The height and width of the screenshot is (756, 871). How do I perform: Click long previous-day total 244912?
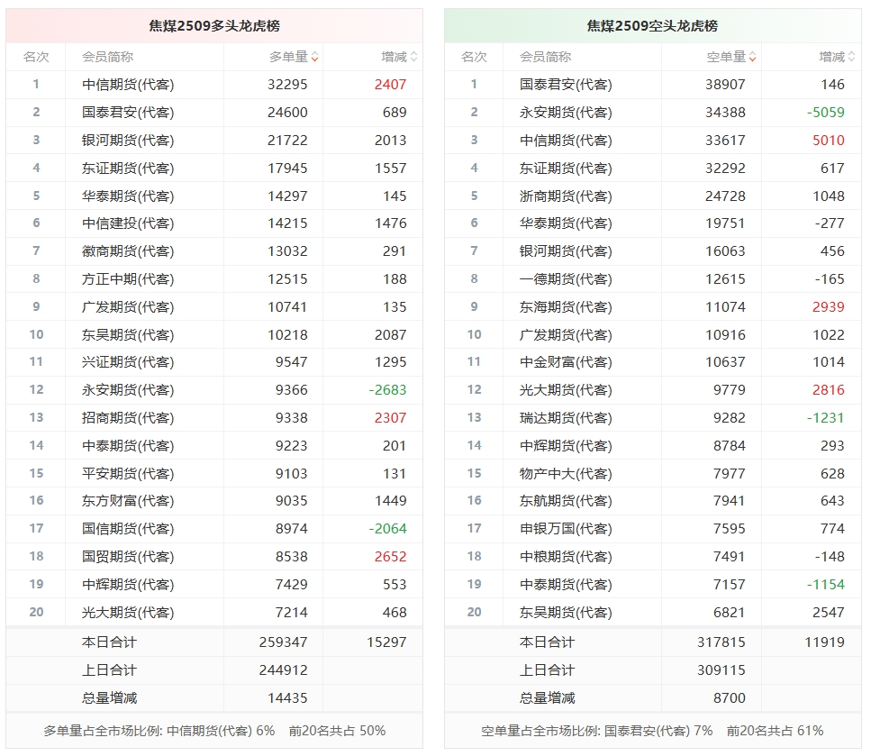pos(284,669)
